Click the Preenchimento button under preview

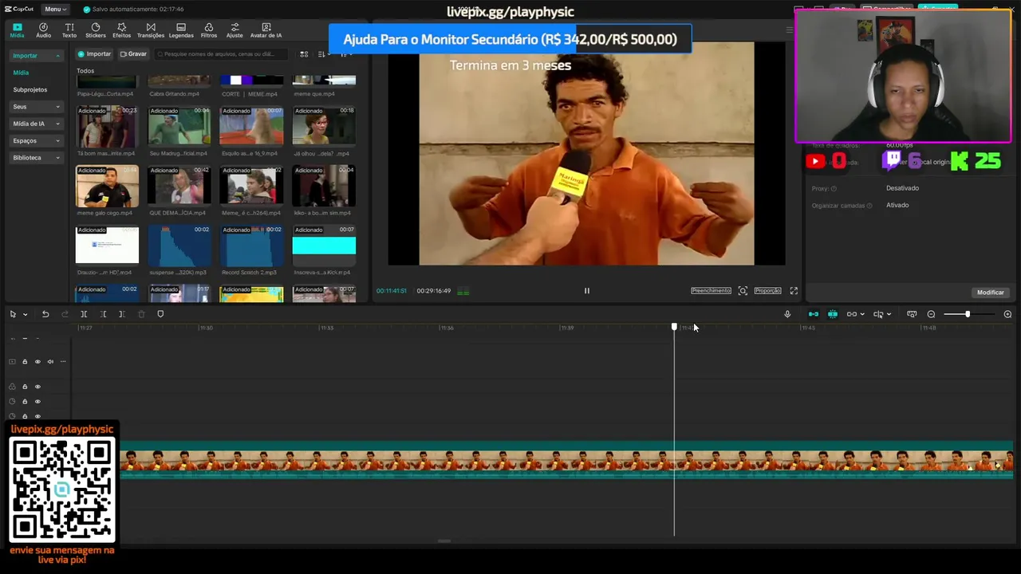coord(711,291)
